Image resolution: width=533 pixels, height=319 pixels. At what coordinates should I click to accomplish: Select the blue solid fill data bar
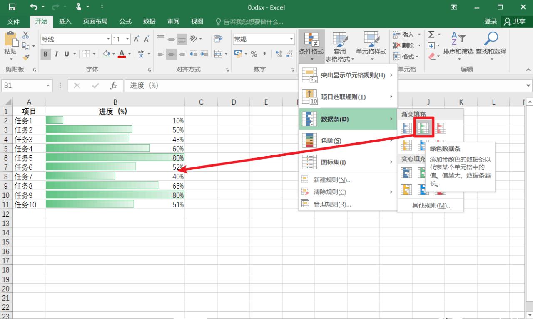click(x=406, y=172)
